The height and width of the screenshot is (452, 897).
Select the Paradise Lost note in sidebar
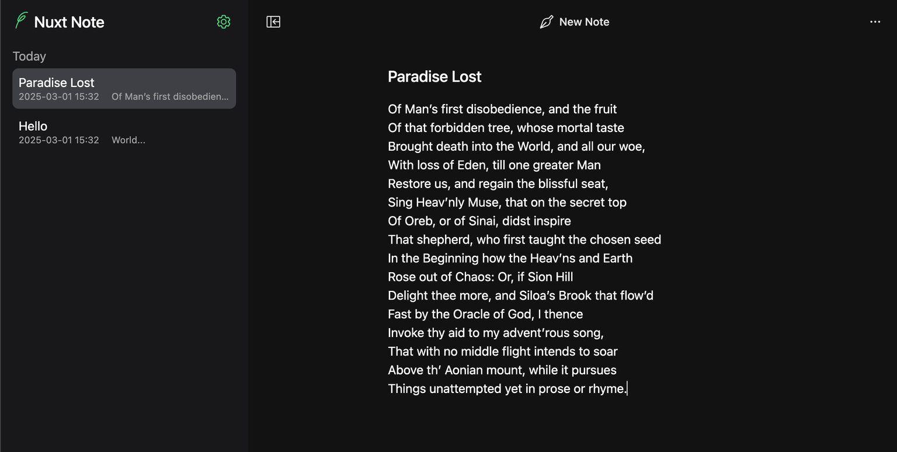click(x=124, y=89)
